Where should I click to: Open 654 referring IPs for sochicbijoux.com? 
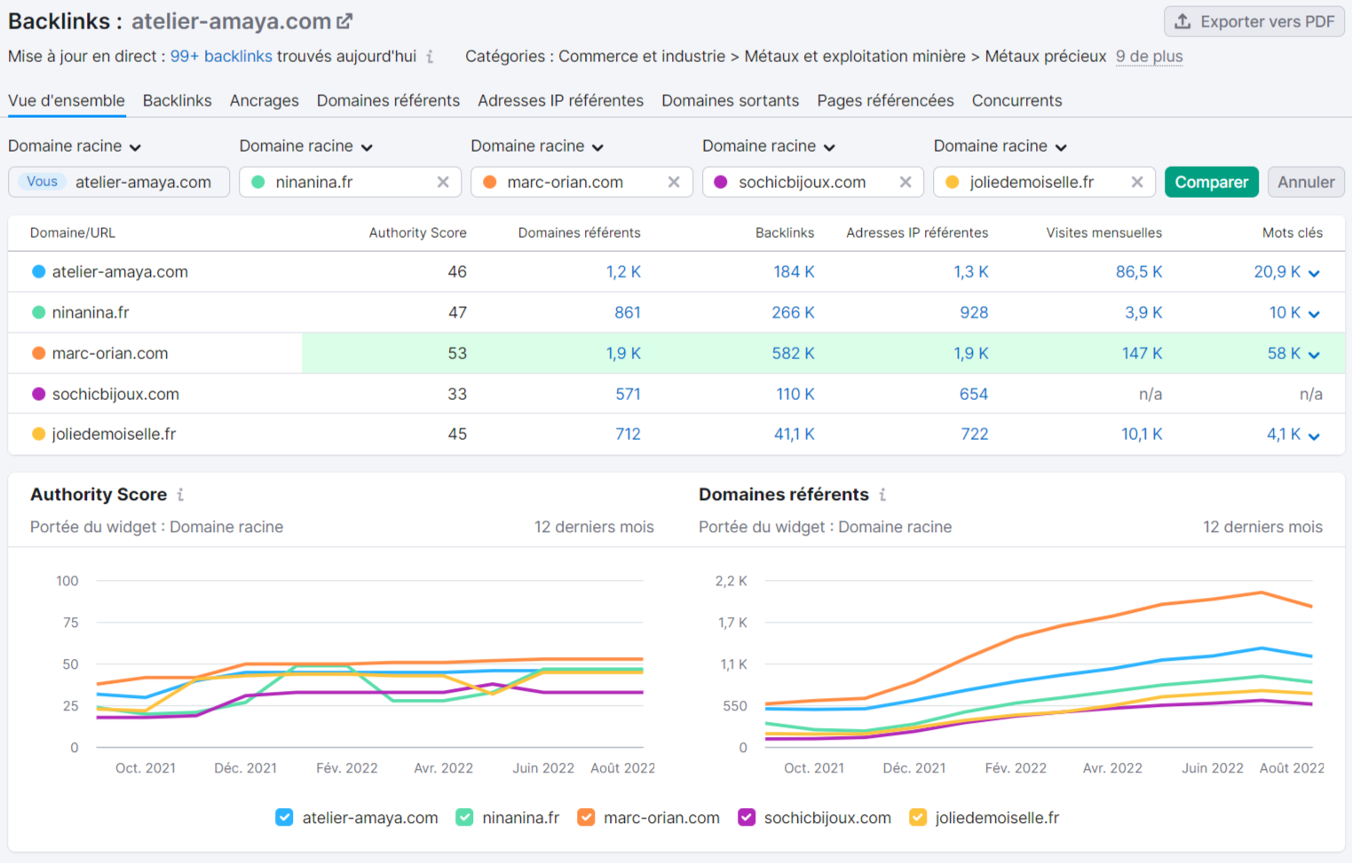click(974, 394)
